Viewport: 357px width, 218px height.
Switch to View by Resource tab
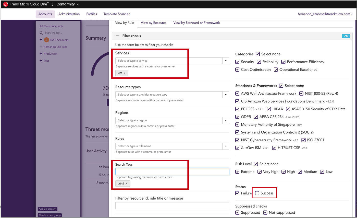click(x=154, y=23)
